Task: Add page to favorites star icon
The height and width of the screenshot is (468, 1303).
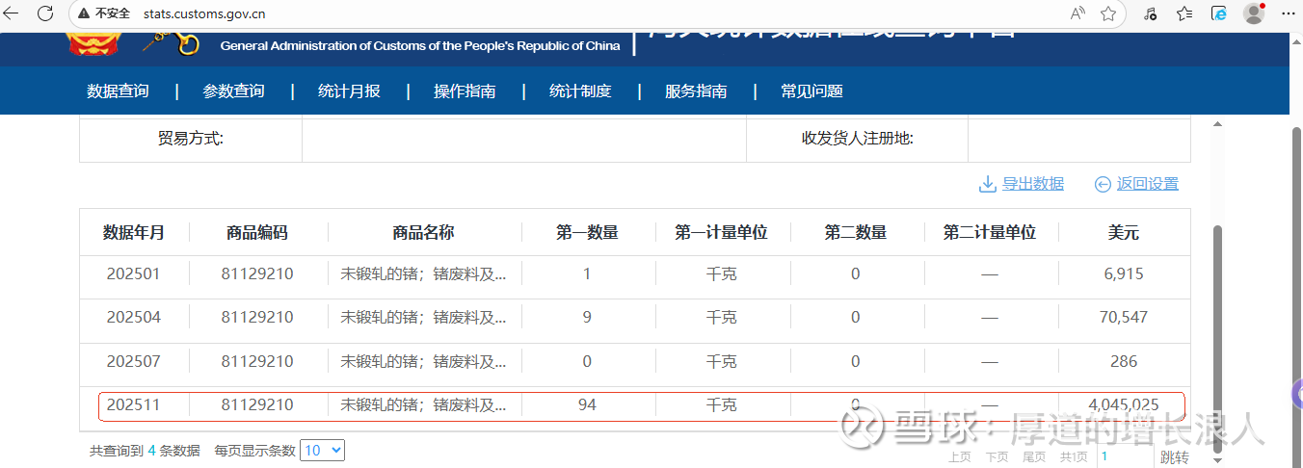Action: tap(1108, 13)
